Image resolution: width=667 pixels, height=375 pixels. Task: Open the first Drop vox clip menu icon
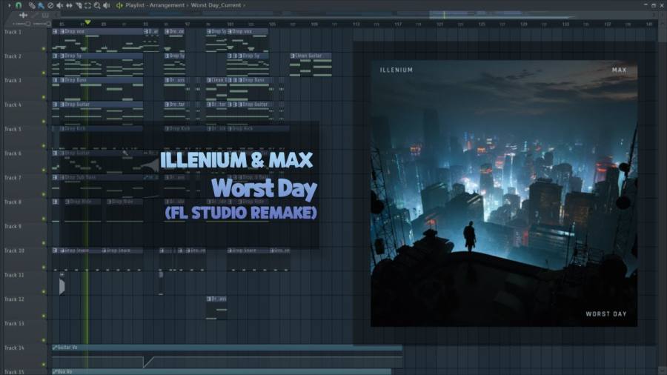62,31
